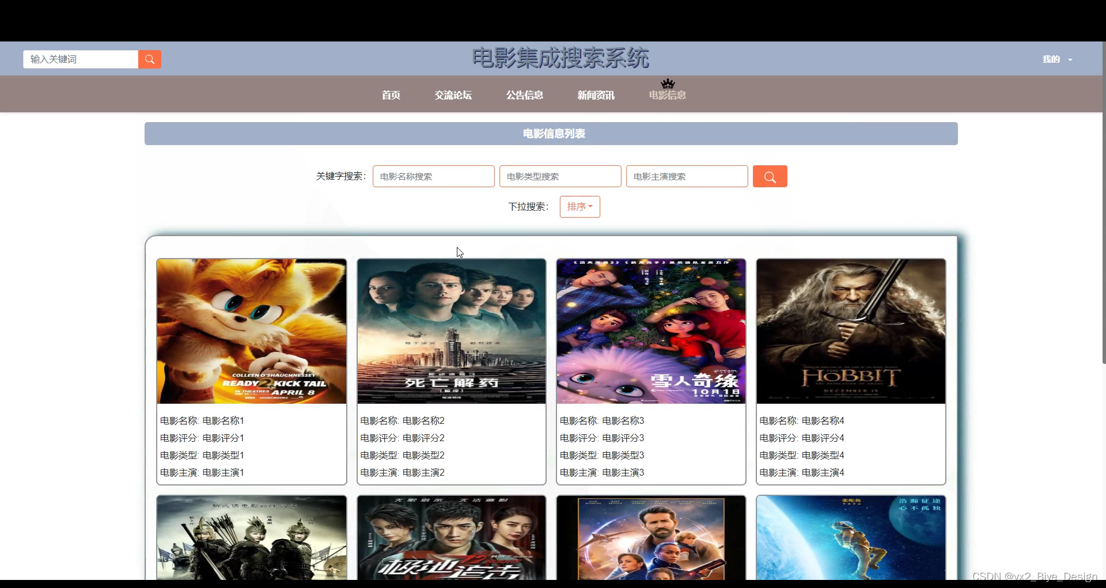Click the text 电影评分: 电影评分3
This screenshot has width=1106, height=588.
coord(602,438)
